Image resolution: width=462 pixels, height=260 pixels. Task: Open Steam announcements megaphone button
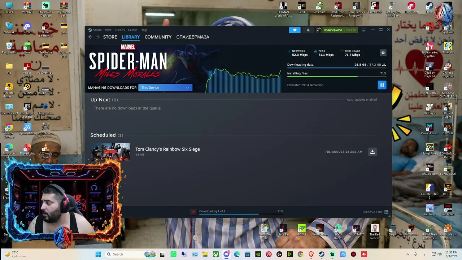pyautogui.click(x=295, y=30)
